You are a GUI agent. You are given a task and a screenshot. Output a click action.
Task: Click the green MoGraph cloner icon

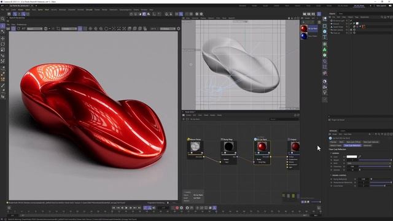(x=325, y=50)
